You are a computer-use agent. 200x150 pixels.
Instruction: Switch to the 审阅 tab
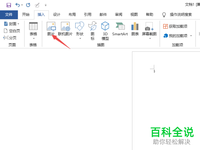point(119,14)
